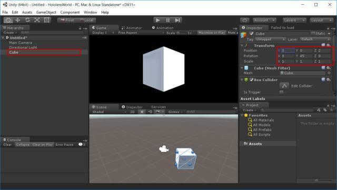Open Hierarchy Create dropdown
The image size is (337, 190).
(x=10, y=33)
